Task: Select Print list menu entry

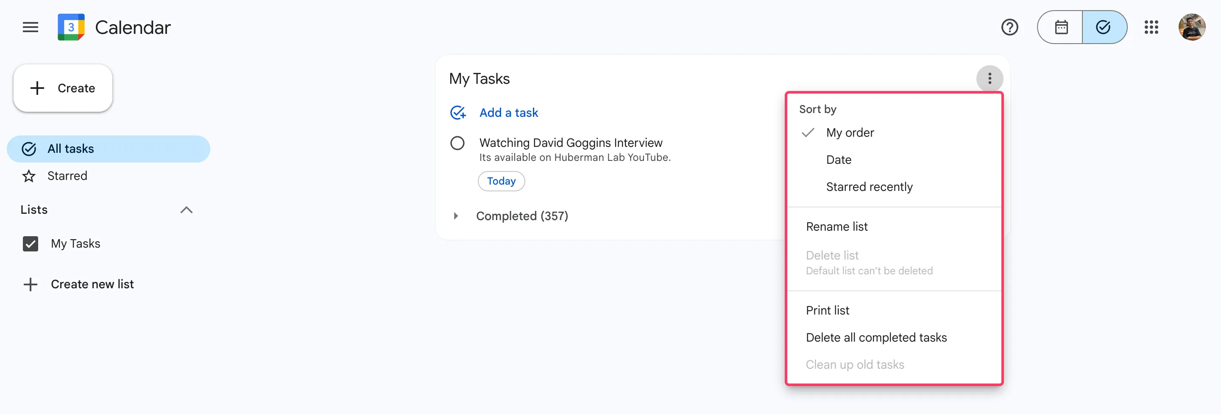Action: [894, 310]
